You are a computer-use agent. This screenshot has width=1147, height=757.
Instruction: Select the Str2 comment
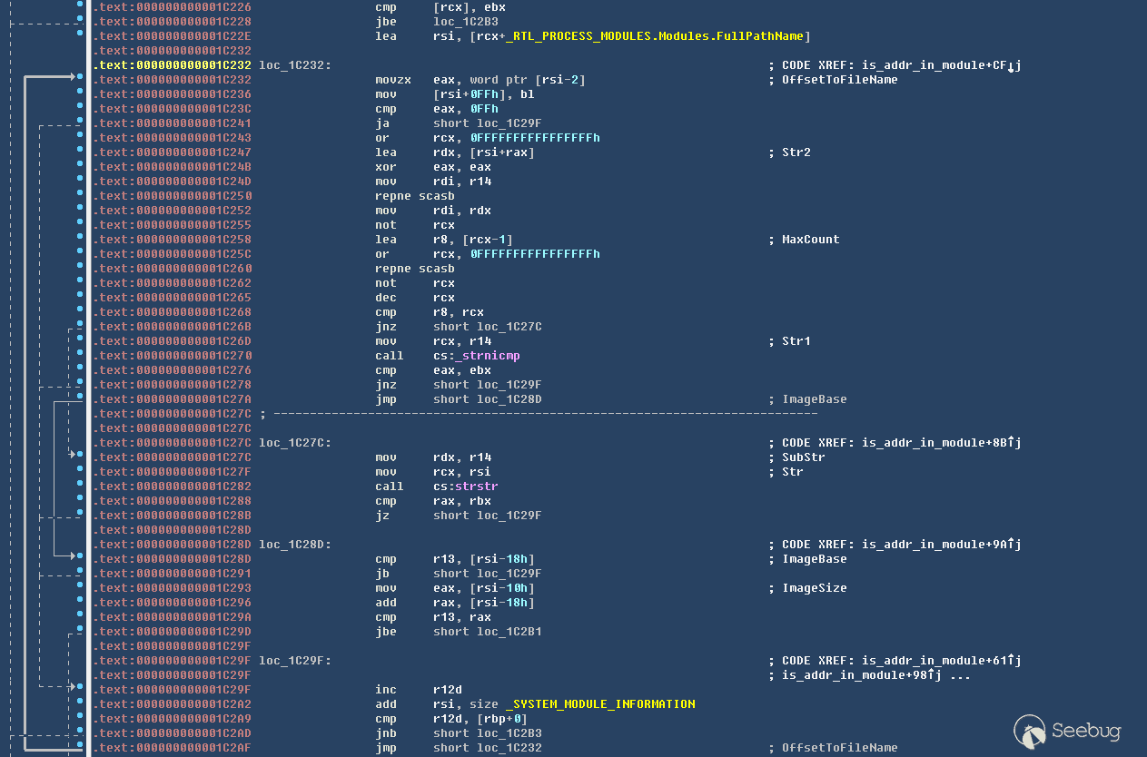coord(796,152)
